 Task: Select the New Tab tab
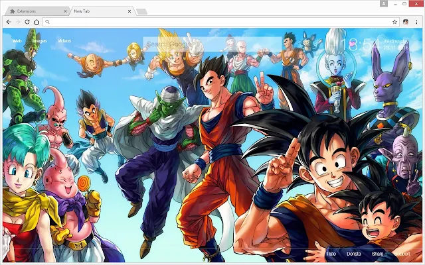pos(102,11)
